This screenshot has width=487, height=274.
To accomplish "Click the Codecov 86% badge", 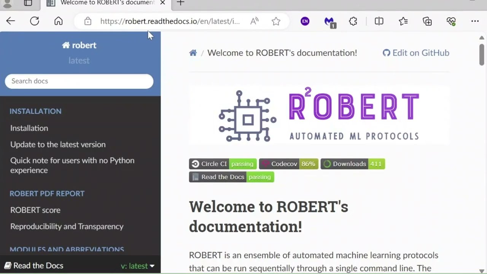I will pos(289,164).
